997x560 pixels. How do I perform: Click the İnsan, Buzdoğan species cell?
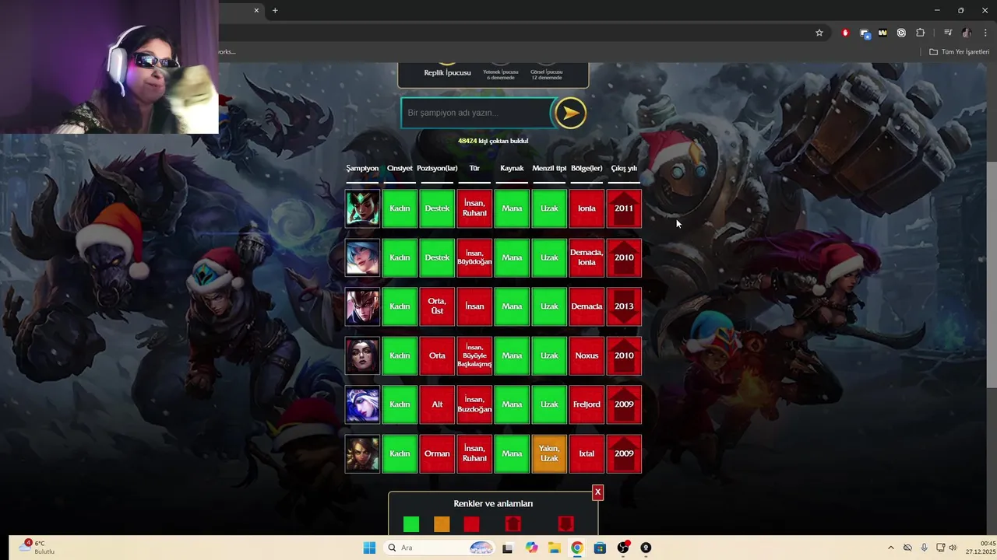[474, 404]
